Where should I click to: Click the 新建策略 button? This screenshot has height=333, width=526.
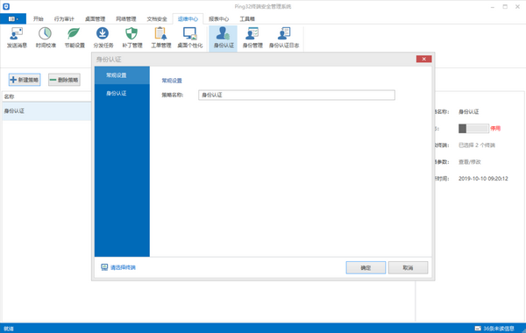click(x=25, y=80)
